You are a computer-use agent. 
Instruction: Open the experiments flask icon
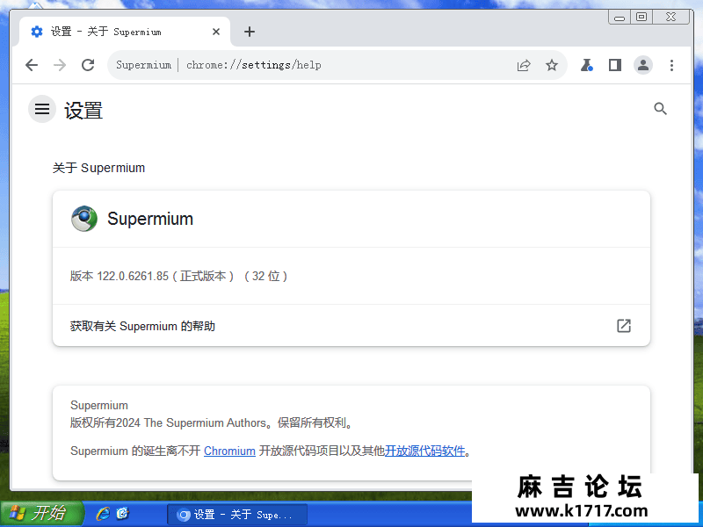586,65
